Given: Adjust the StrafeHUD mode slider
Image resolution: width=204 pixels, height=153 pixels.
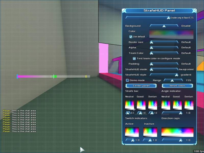Looking at the screenshot, I should (164, 69).
